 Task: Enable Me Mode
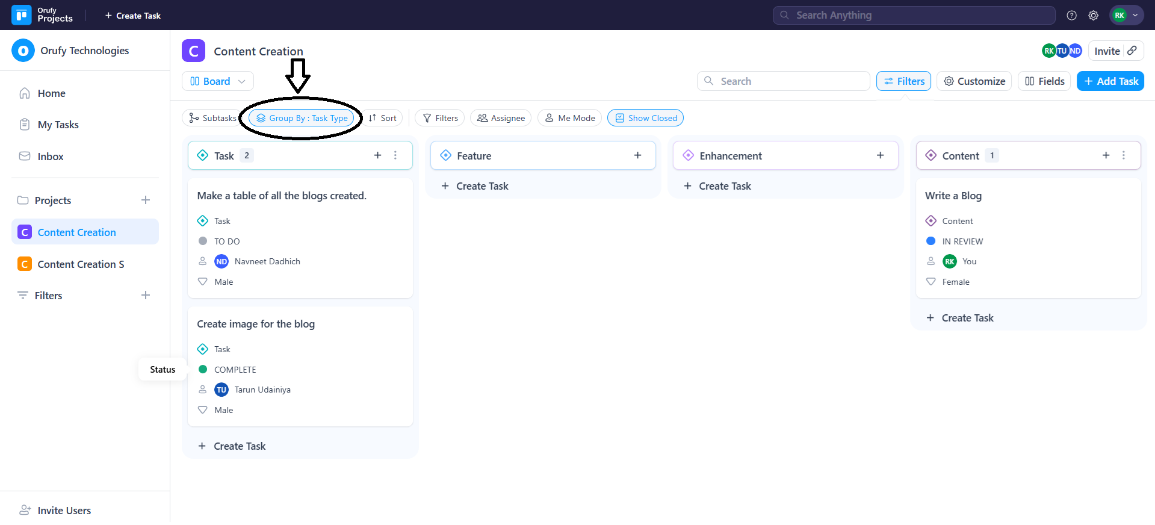tap(569, 118)
